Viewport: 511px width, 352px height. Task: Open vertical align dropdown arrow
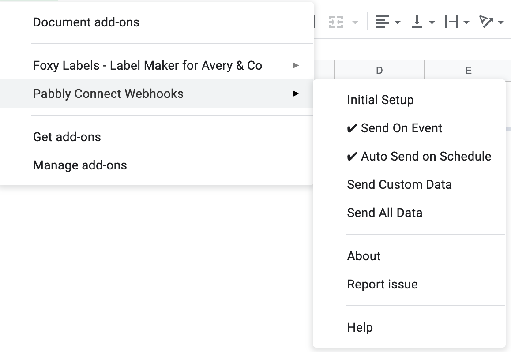pos(432,22)
